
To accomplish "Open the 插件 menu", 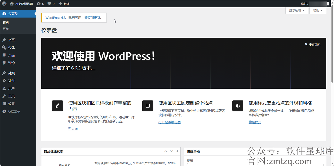I will [18, 81].
